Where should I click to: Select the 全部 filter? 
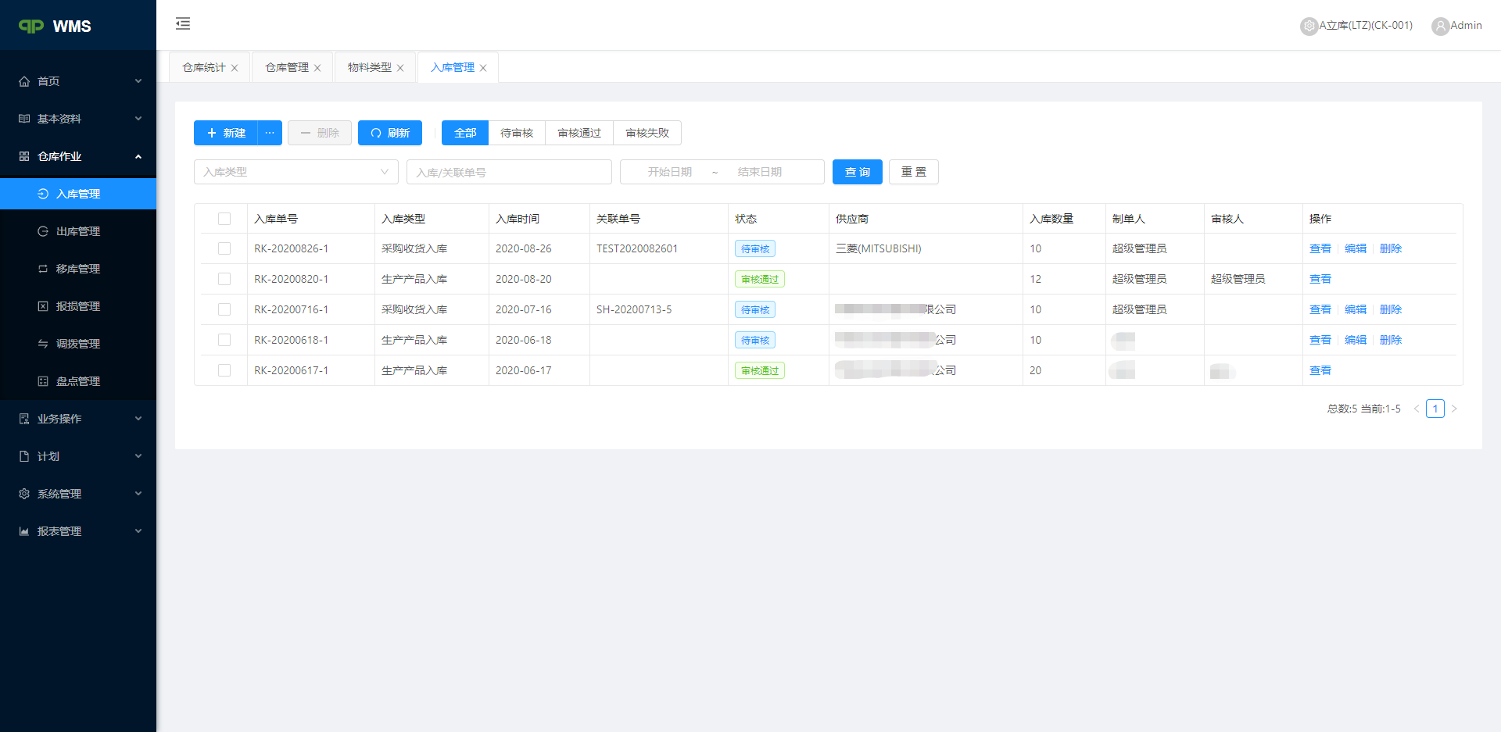tap(465, 133)
